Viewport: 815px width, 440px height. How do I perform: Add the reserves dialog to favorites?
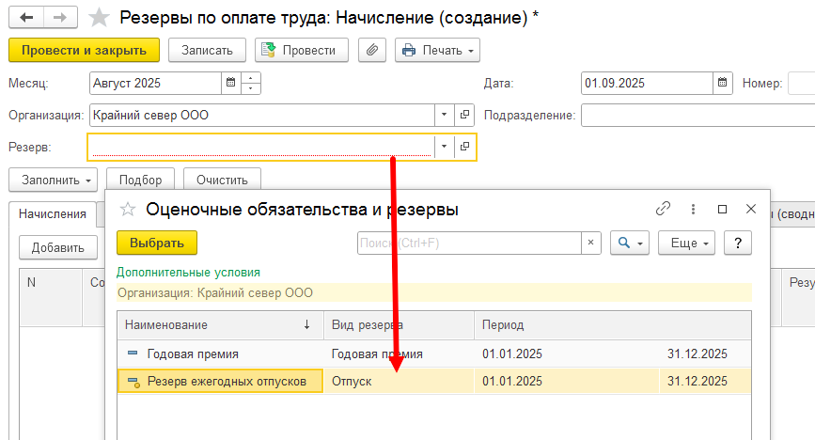[127, 210]
